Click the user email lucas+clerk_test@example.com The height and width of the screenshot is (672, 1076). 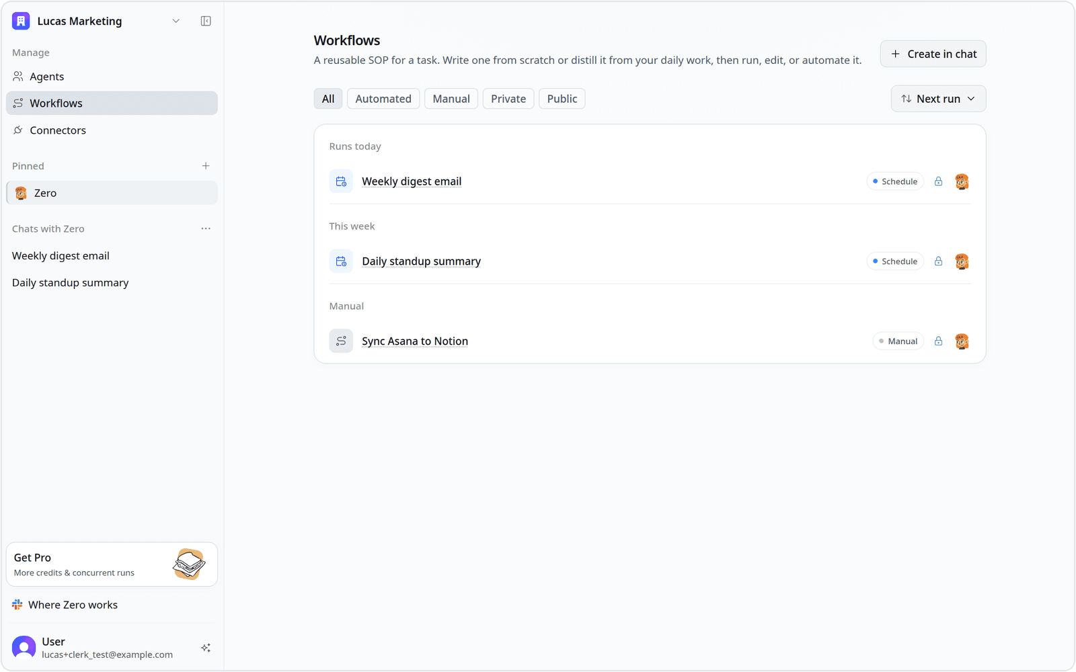tap(107, 655)
